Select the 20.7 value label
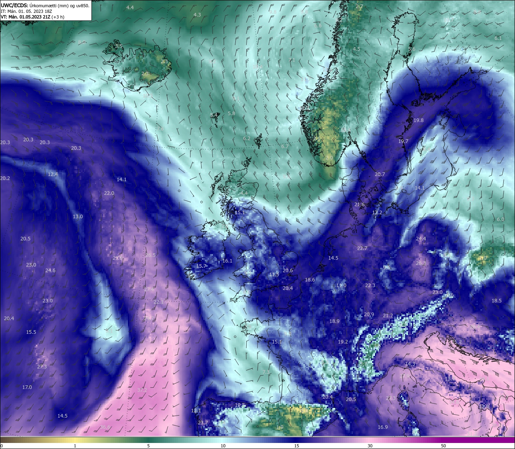This screenshot has height=449, width=515. 380,174
